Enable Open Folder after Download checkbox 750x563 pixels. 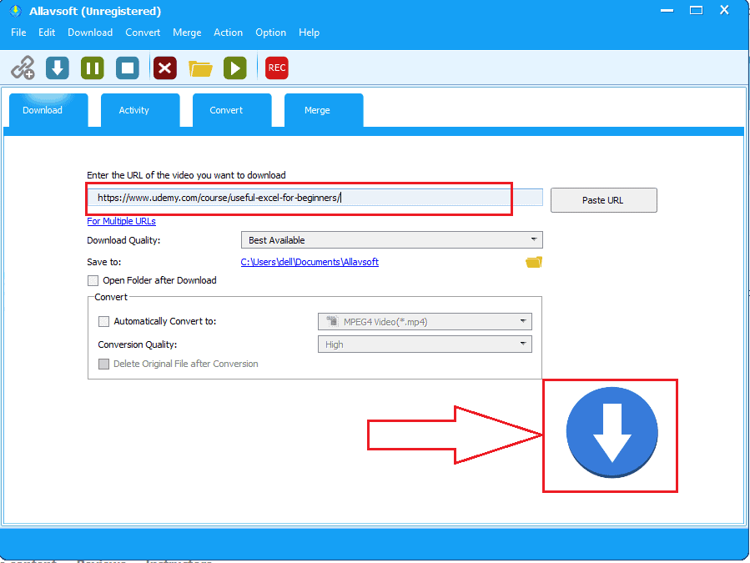tap(93, 280)
